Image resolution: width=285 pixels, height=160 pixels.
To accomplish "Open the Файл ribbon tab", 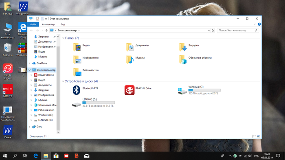I will (33, 24).
